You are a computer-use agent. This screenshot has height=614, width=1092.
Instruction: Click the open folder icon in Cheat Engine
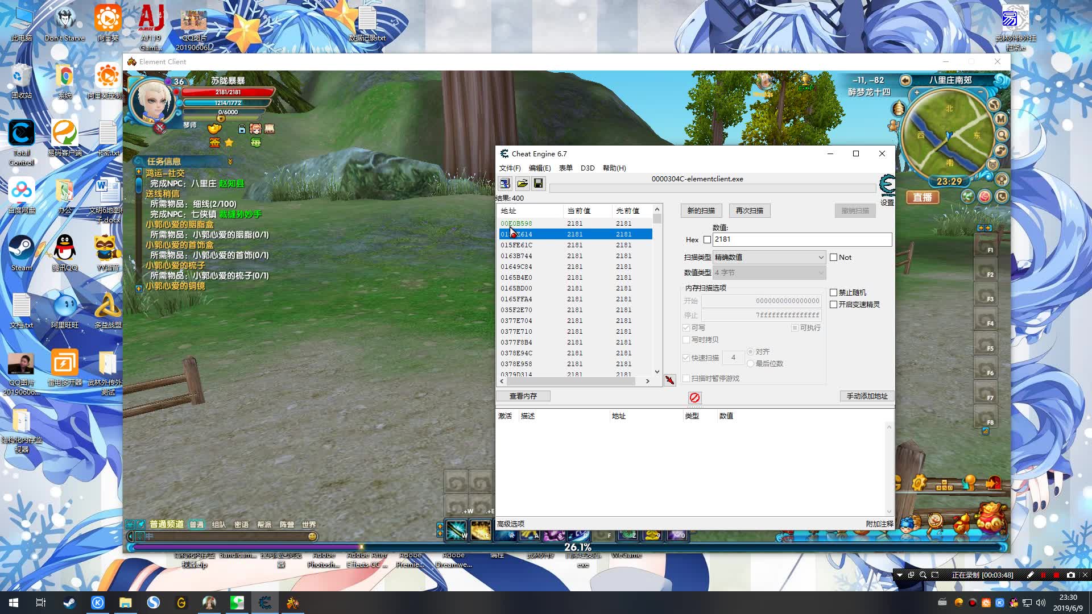click(522, 183)
